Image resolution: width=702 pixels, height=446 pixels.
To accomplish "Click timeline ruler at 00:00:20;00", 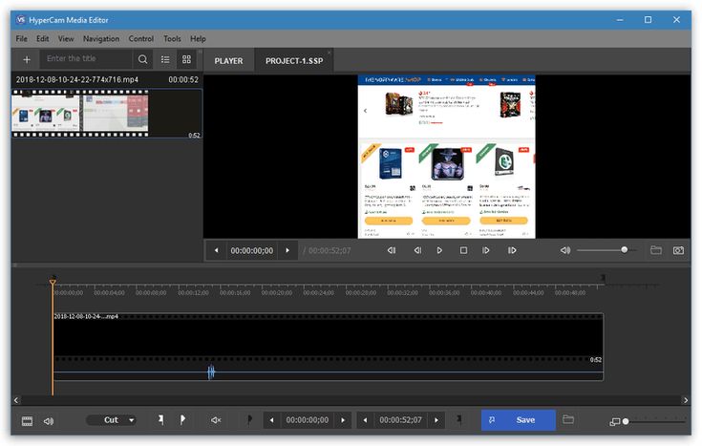I will coord(277,292).
